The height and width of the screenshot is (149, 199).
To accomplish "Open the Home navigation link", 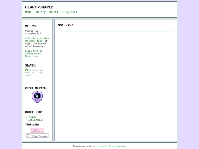I will pyautogui.click(x=28, y=12).
